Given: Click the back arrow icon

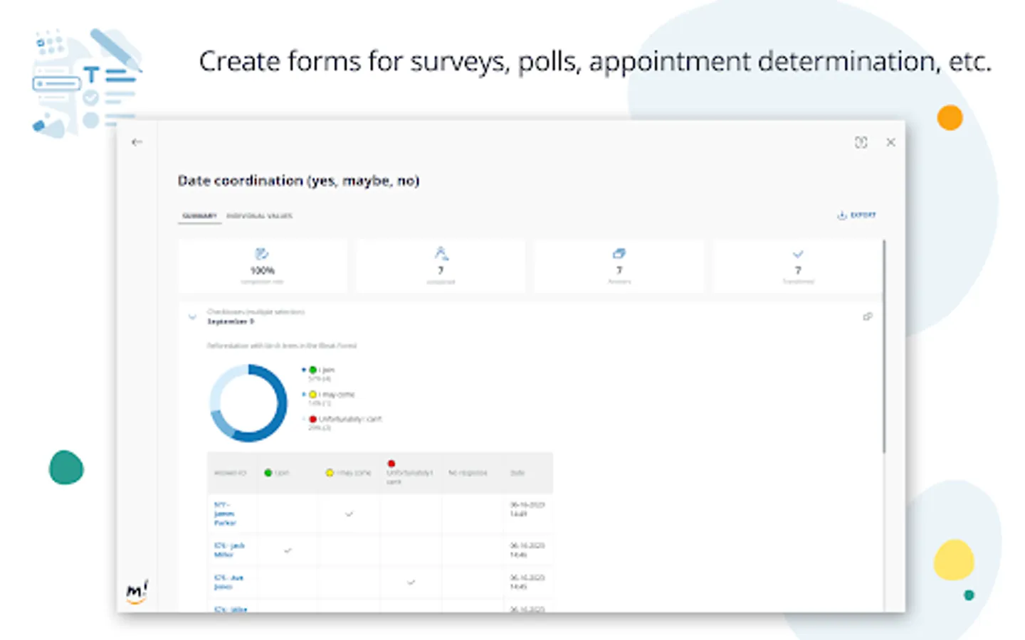Looking at the screenshot, I should pyautogui.click(x=137, y=142).
